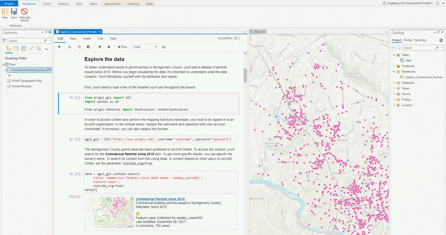This screenshot has height=235, width=446.
Task: Collapse Notebooks folder in Catalog
Action: [x=394, y=71]
